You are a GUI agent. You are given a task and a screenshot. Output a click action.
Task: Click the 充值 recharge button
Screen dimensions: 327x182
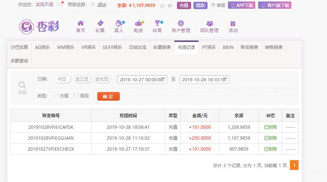[184, 5]
